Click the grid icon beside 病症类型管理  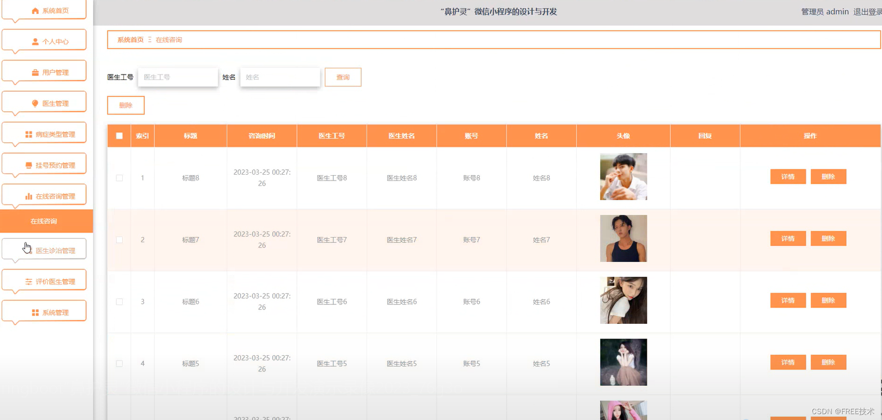(x=28, y=134)
